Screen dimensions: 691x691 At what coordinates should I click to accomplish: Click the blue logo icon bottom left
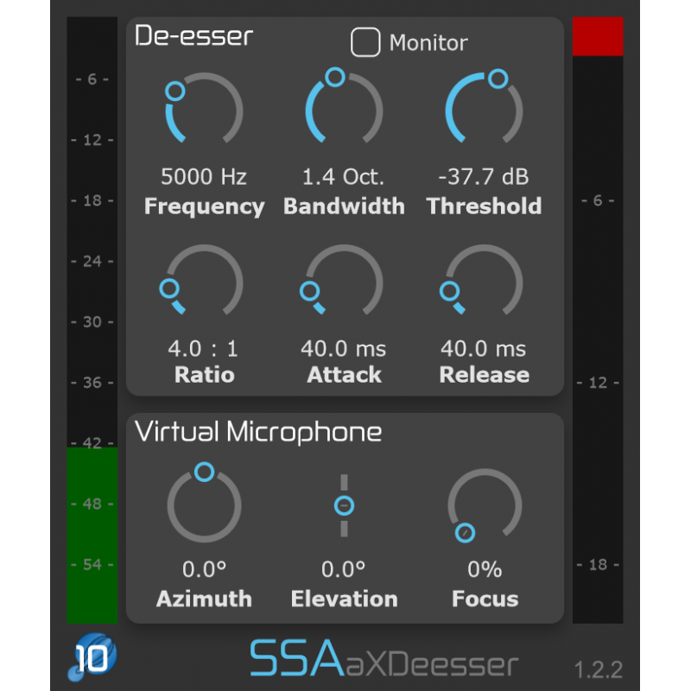pos(93,656)
